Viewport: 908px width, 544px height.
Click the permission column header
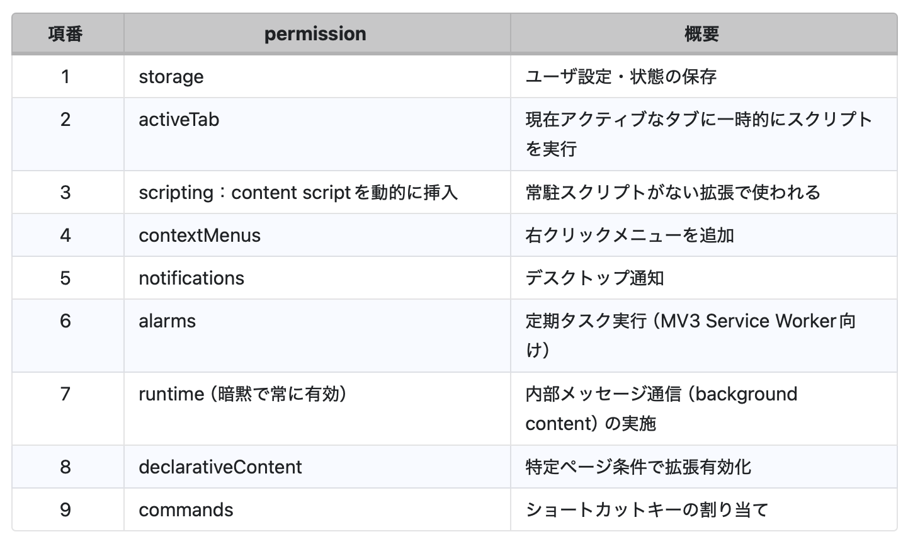coord(315,34)
